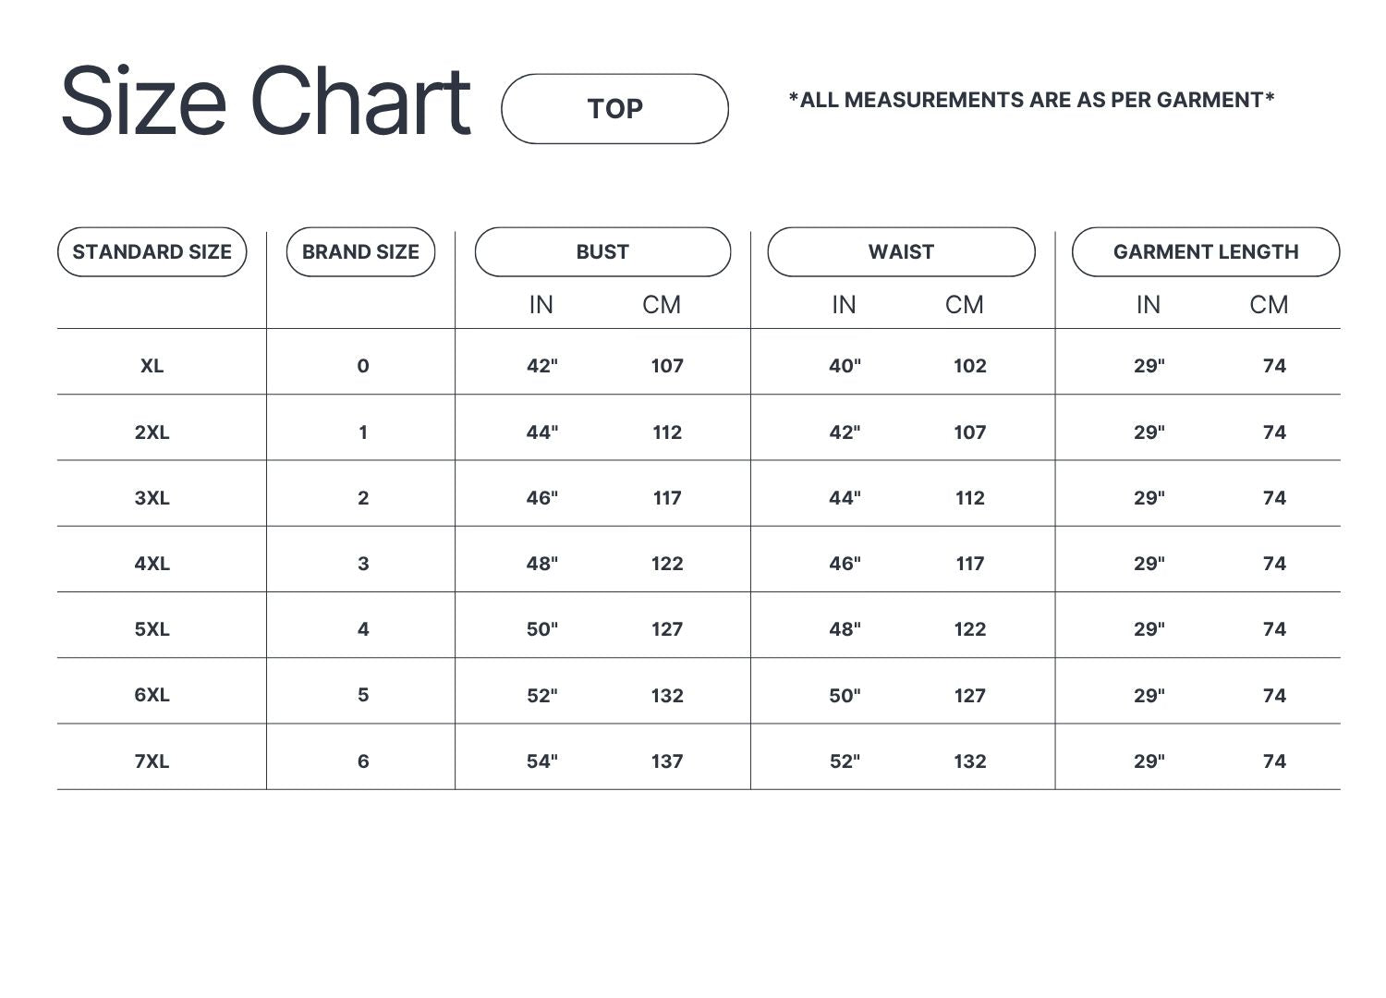This screenshot has height=998, width=1386.
Task: Select the BRAND SIZE header pill
Action: 360,252
